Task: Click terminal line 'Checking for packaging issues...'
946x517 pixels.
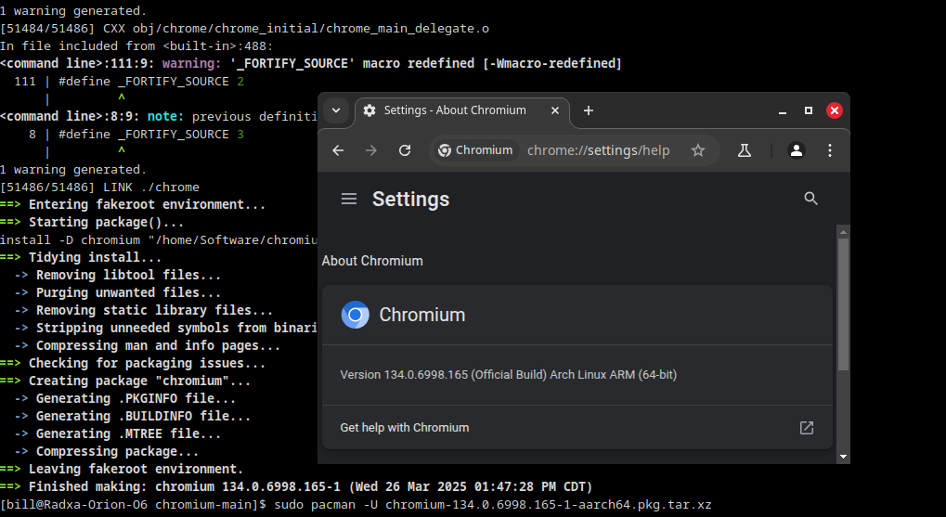Action: pos(133,363)
